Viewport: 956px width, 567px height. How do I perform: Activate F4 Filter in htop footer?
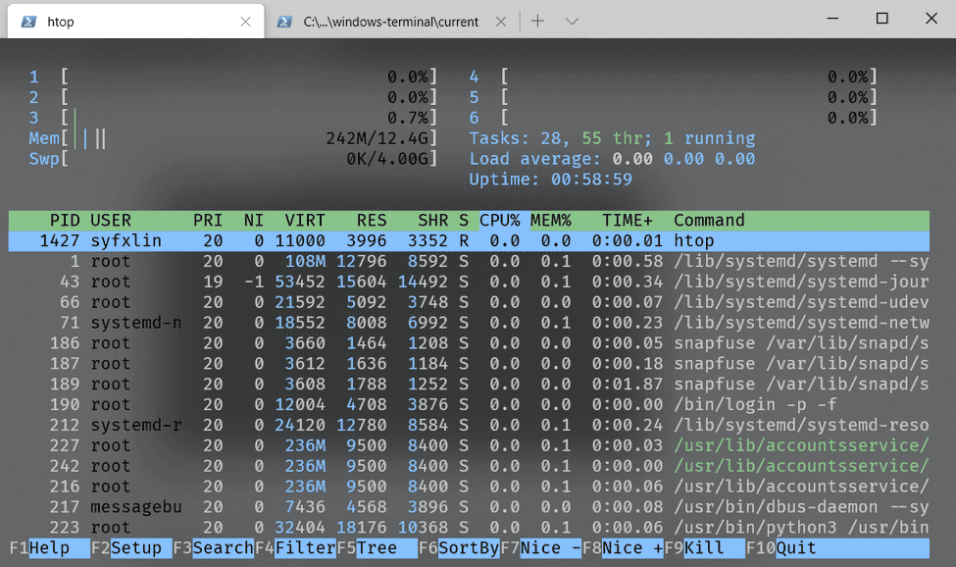305,548
